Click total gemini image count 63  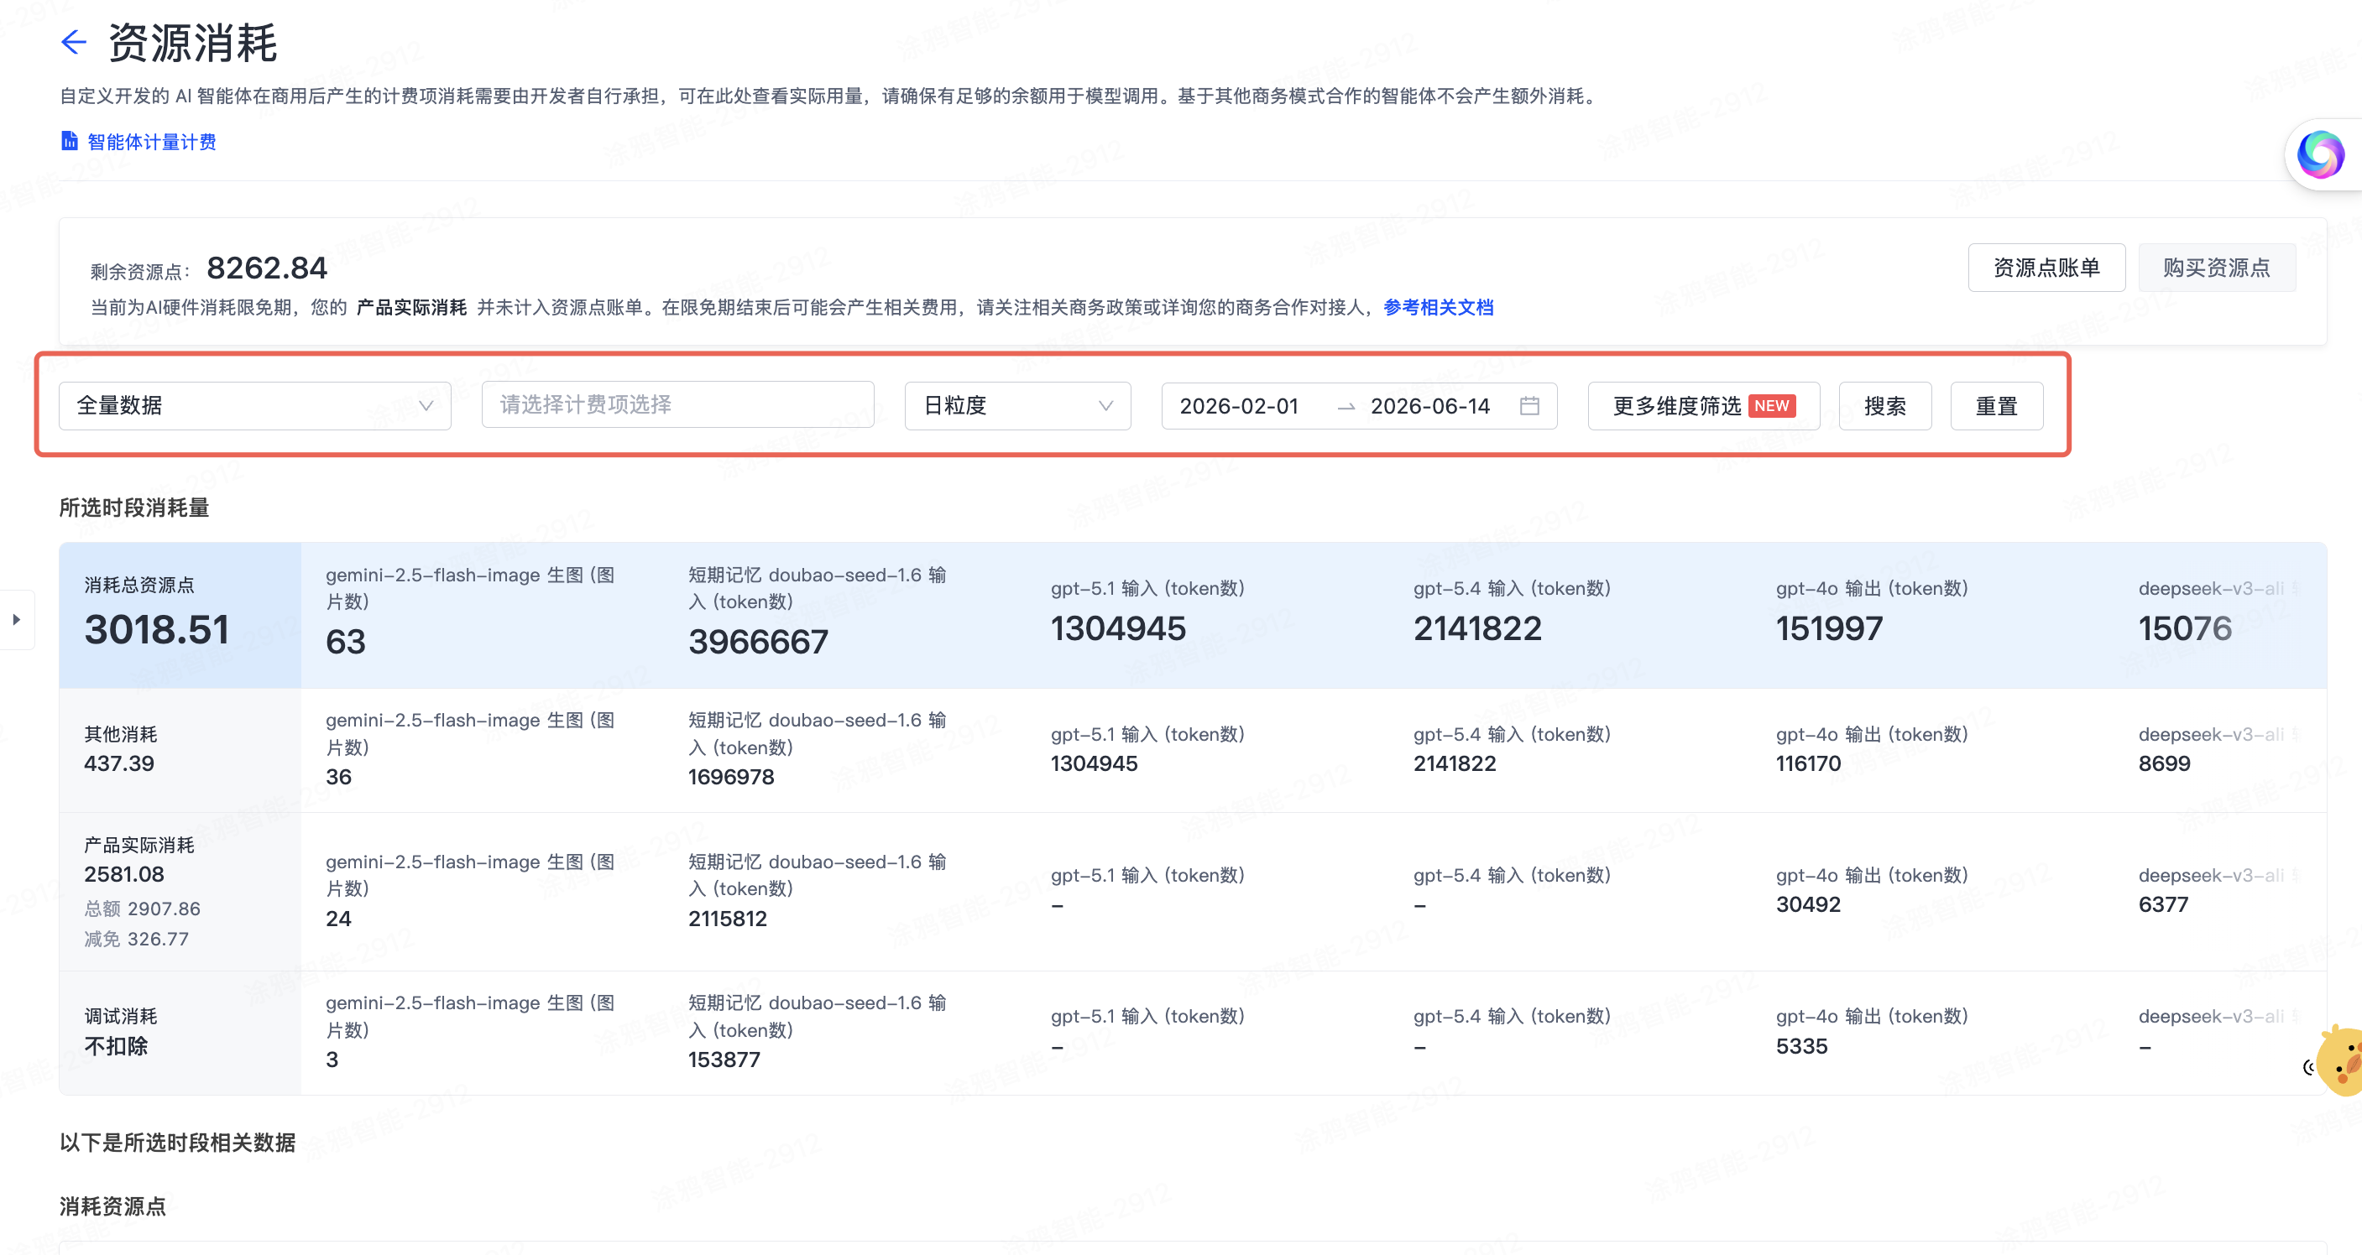[x=346, y=642]
